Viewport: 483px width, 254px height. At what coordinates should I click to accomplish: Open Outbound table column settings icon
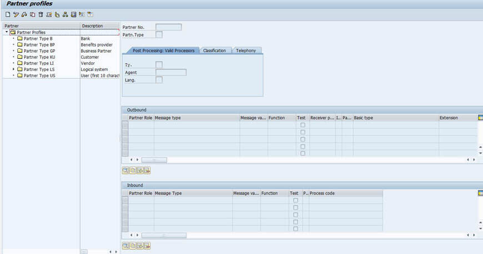click(x=480, y=118)
